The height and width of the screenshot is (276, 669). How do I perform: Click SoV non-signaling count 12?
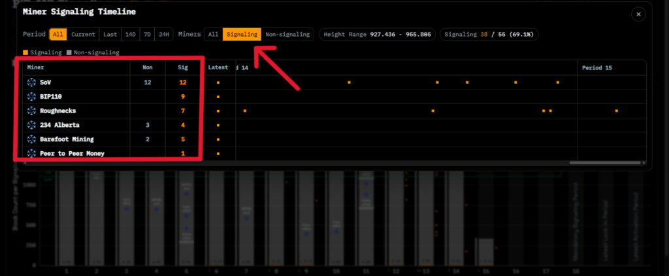pos(147,82)
